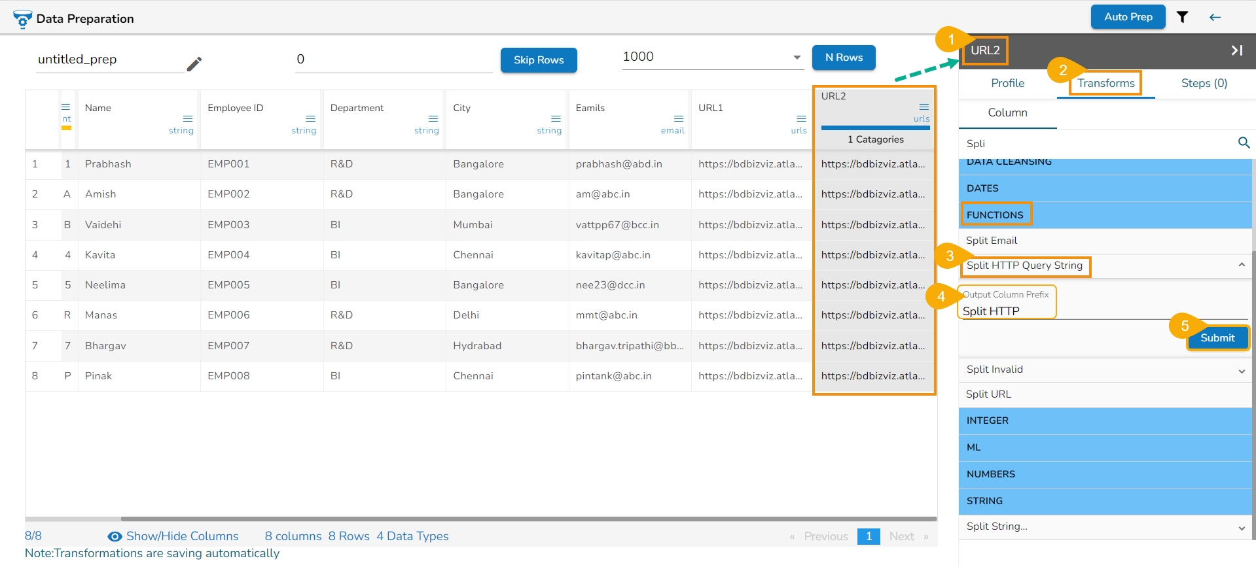Collapse the URL2 side panel with arrow icon
Image resolution: width=1256 pixels, height=567 pixels.
(x=1236, y=50)
